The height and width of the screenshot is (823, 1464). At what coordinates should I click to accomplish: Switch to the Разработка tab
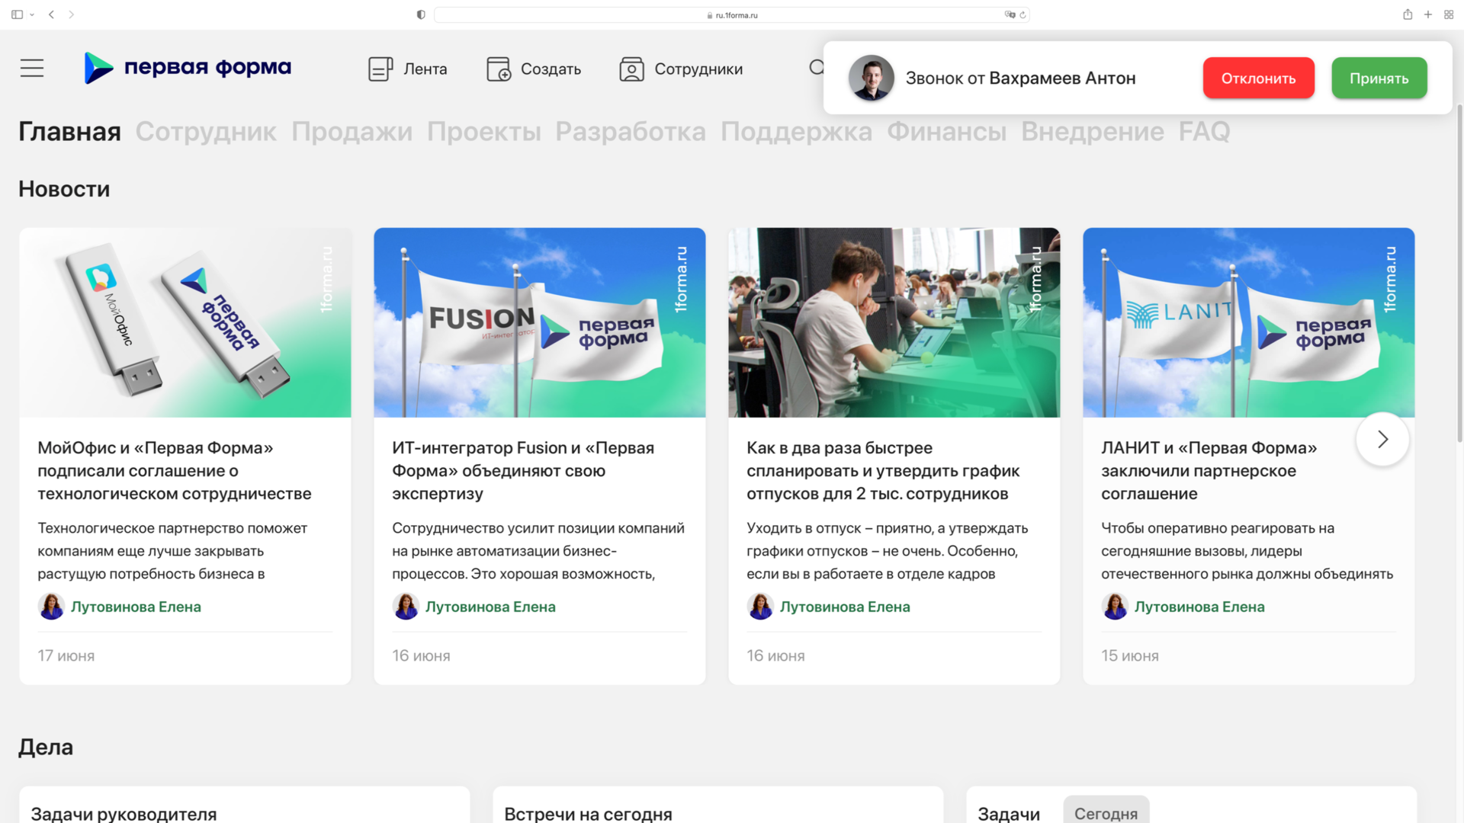click(x=630, y=132)
